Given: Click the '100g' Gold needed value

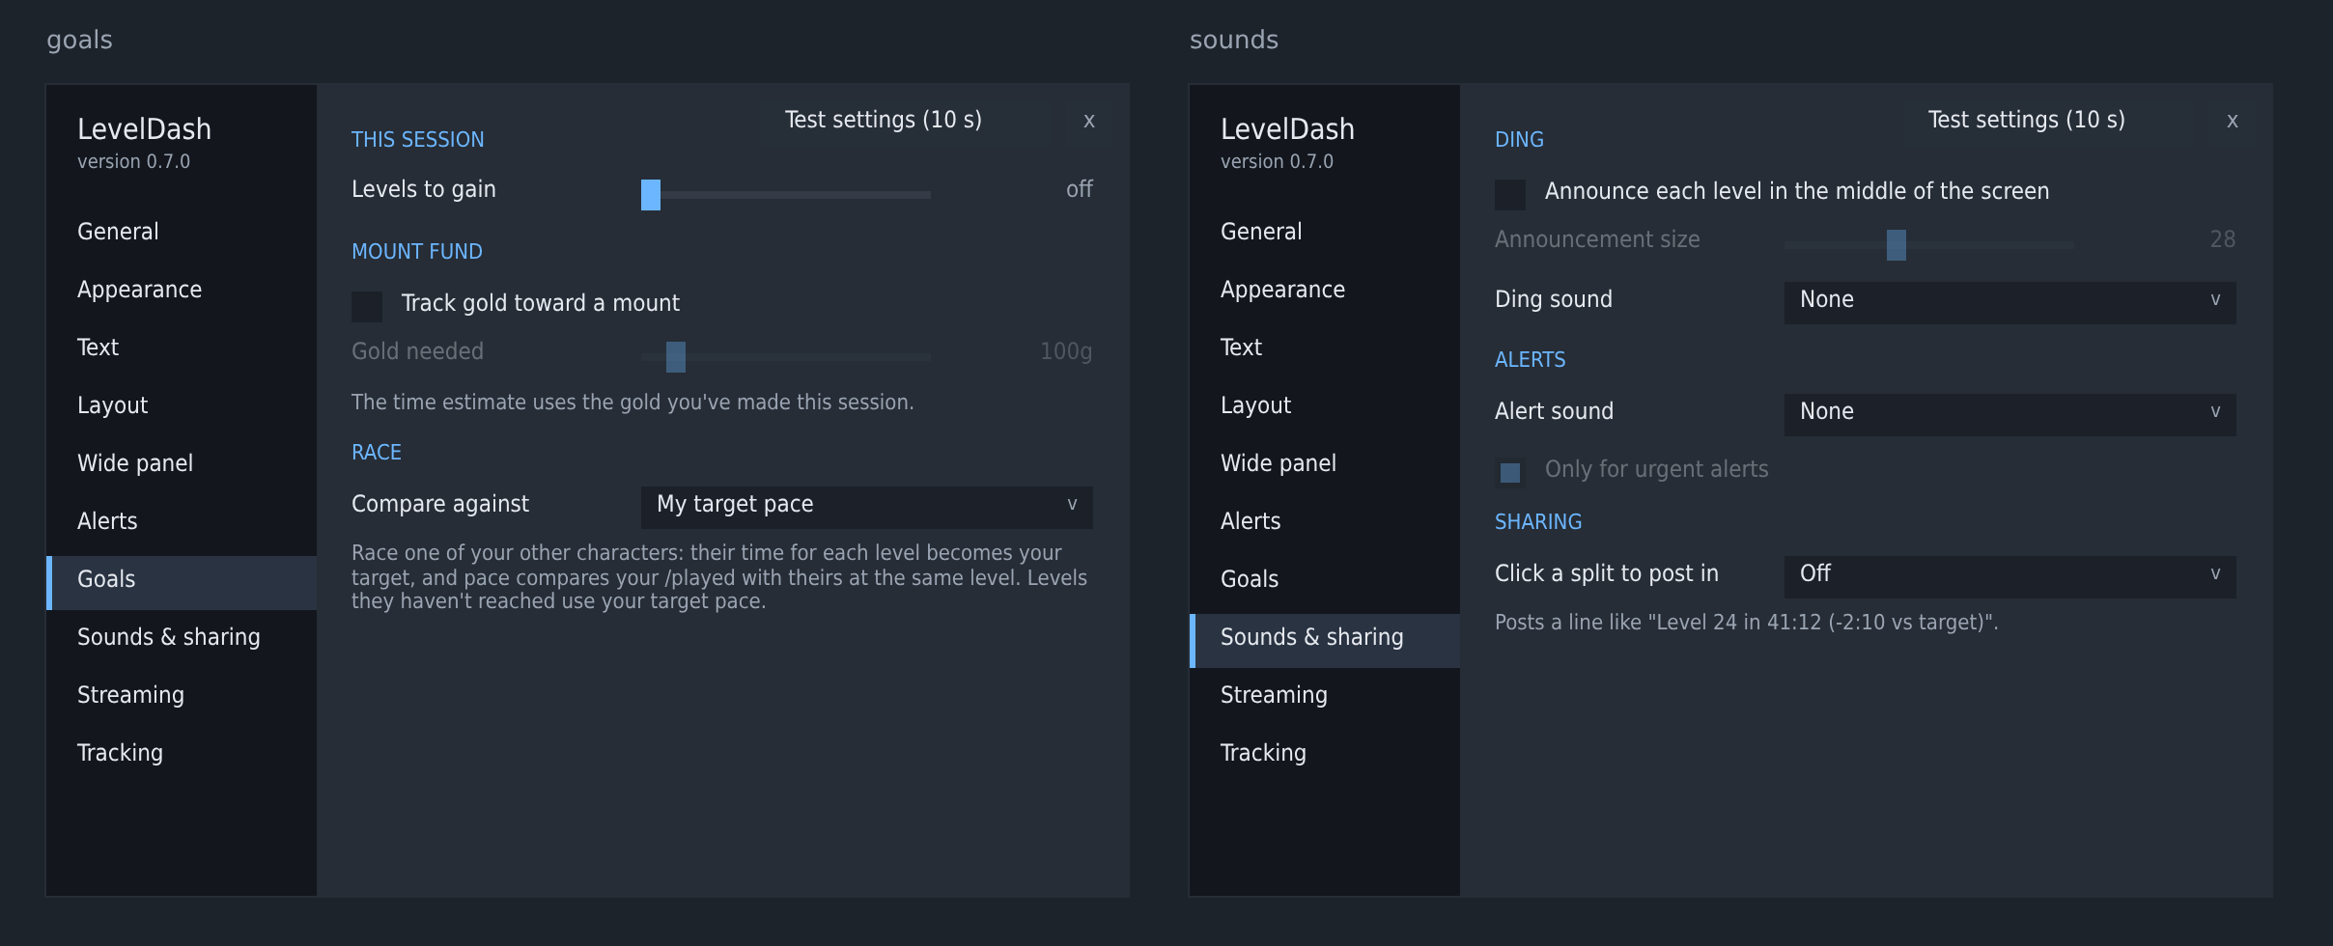Looking at the screenshot, I should 1066,351.
